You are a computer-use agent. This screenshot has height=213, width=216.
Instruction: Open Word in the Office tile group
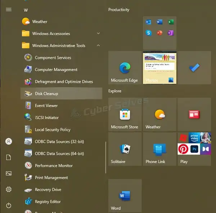tap(159, 22)
